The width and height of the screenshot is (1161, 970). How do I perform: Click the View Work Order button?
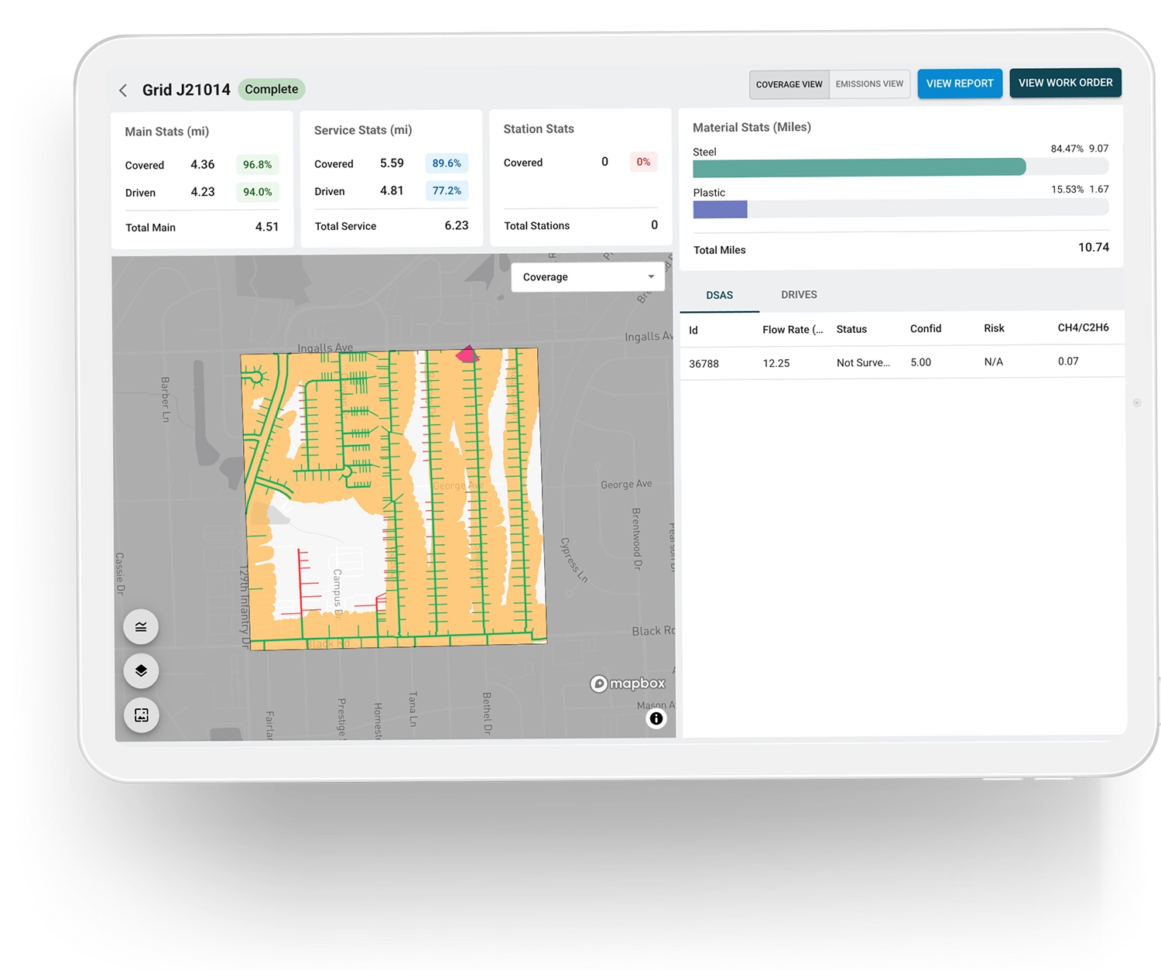[1065, 83]
